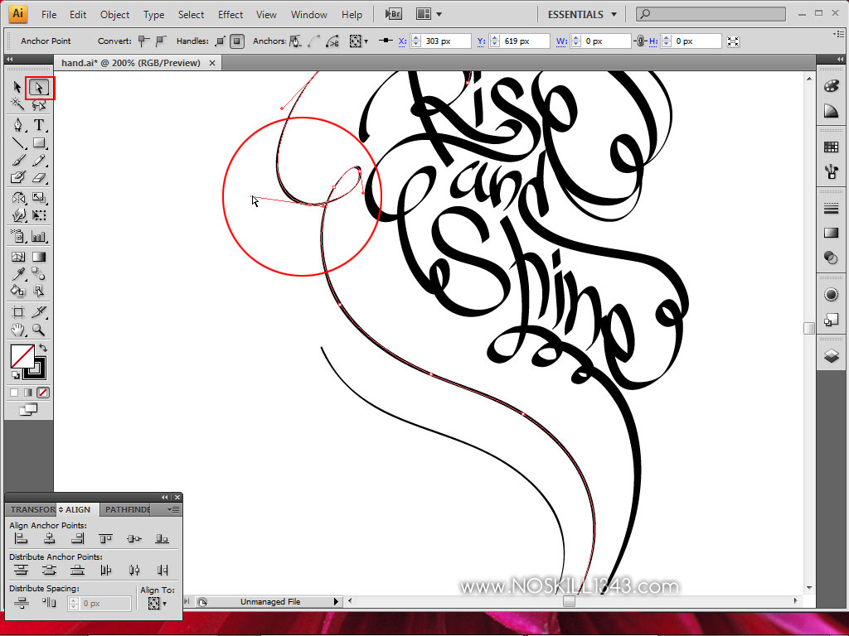The height and width of the screenshot is (636, 849).
Task: Hide handles for multiple selected anchors
Action: tap(237, 41)
